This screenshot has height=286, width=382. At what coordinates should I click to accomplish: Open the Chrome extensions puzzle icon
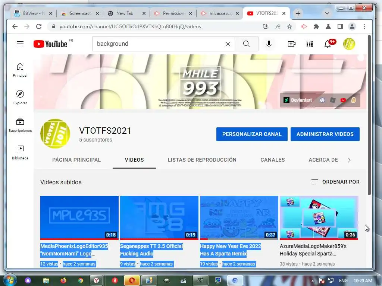pos(316,26)
